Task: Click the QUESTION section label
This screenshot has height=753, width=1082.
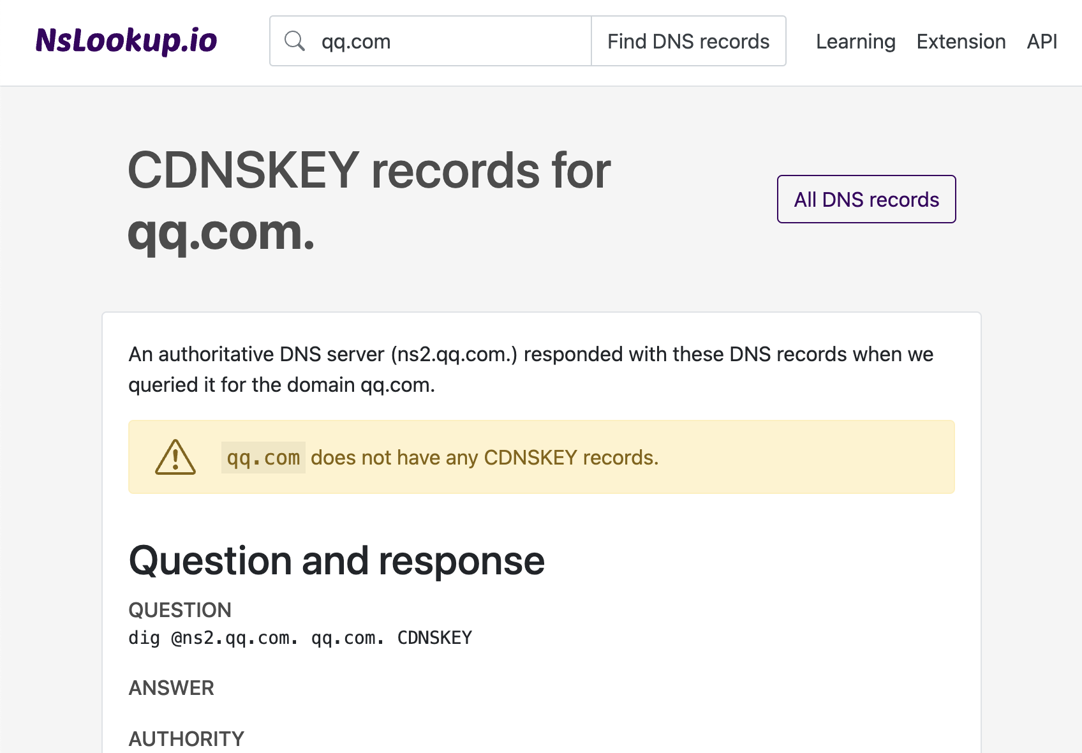Action: tap(180, 610)
